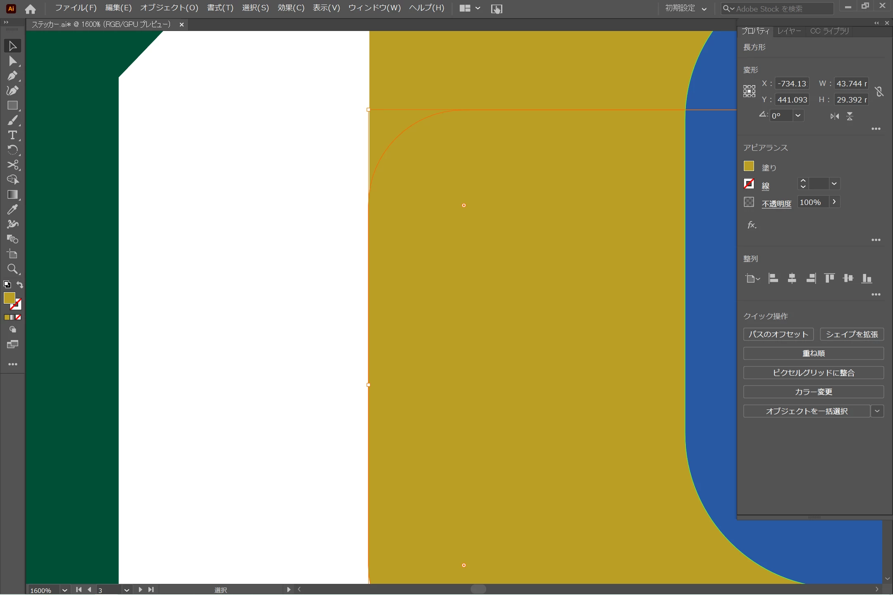The height and width of the screenshot is (595, 893).
Task: Expand the stroke weight dropdown
Action: pos(834,184)
